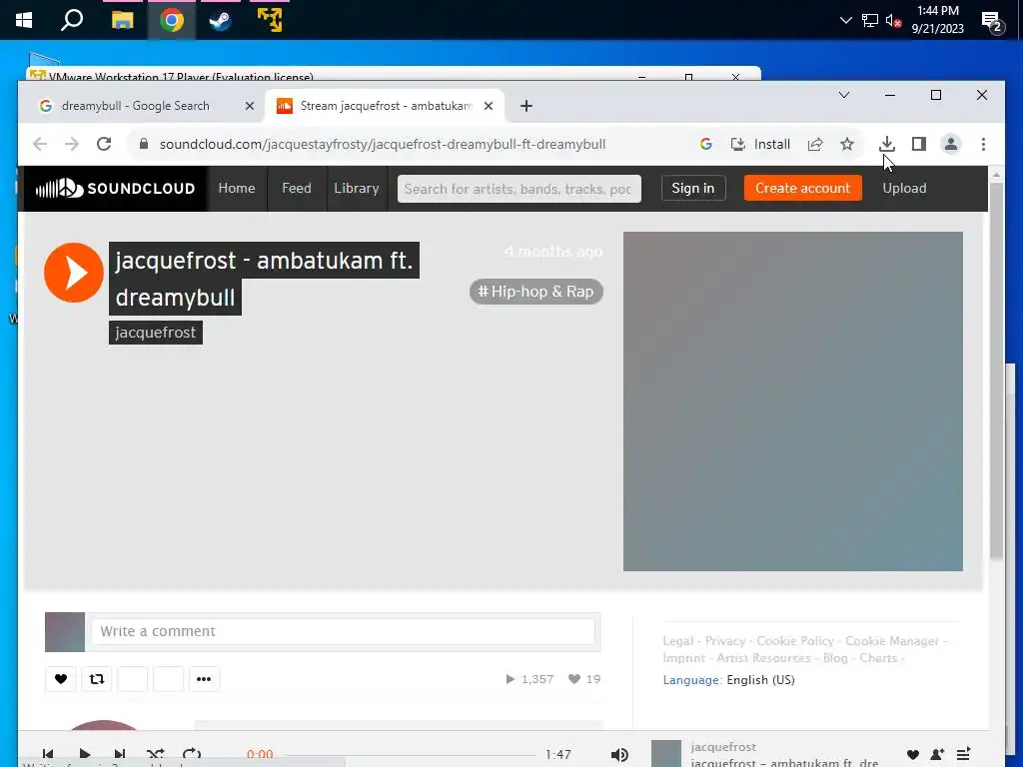Open the Hip-hop & Rap tag
The image size is (1023, 767).
[x=536, y=292]
